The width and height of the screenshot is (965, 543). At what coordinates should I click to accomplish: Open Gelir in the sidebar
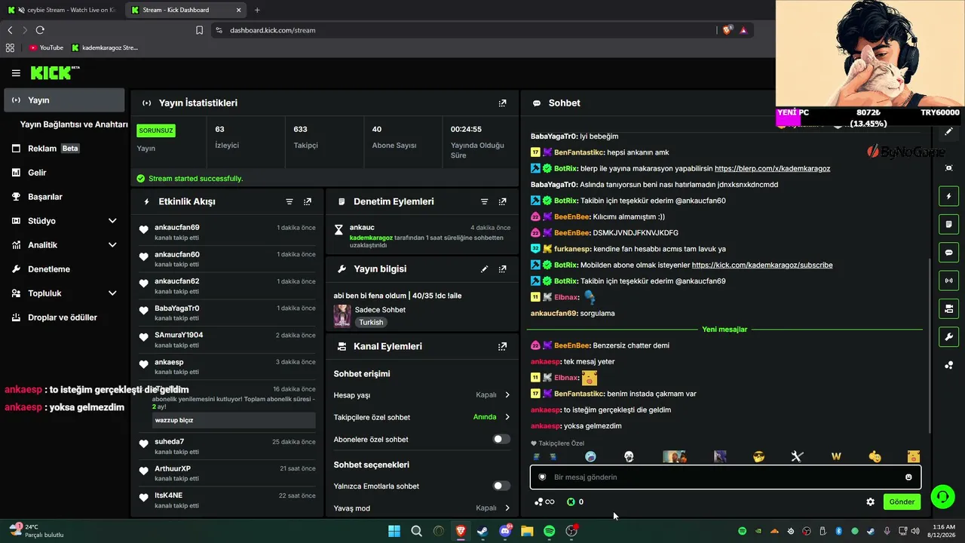coord(64,173)
